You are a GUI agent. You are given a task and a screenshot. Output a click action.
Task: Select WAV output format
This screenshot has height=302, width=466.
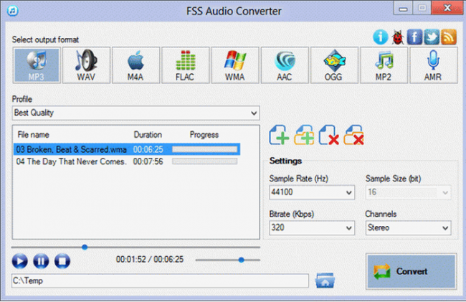86,65
